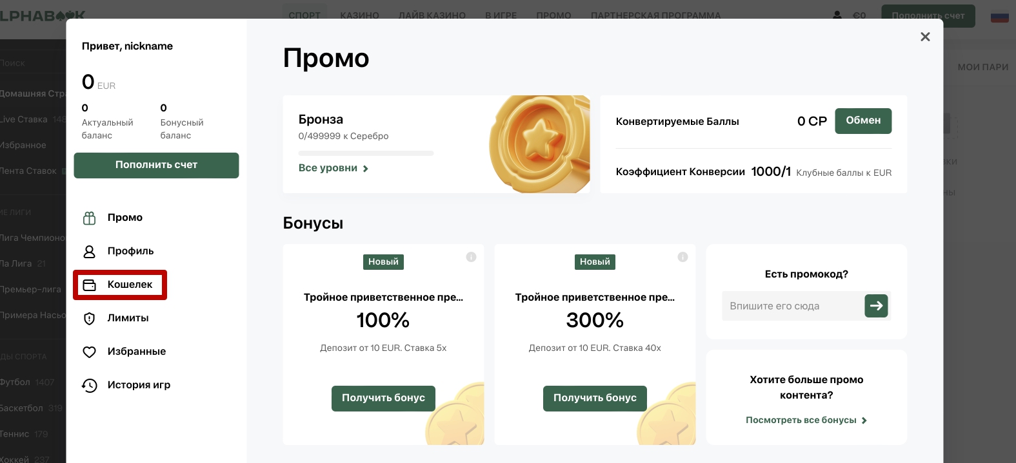Click Избранное in background sidebar
This screenshot has width=1016, height=463.
pos(23,145)
